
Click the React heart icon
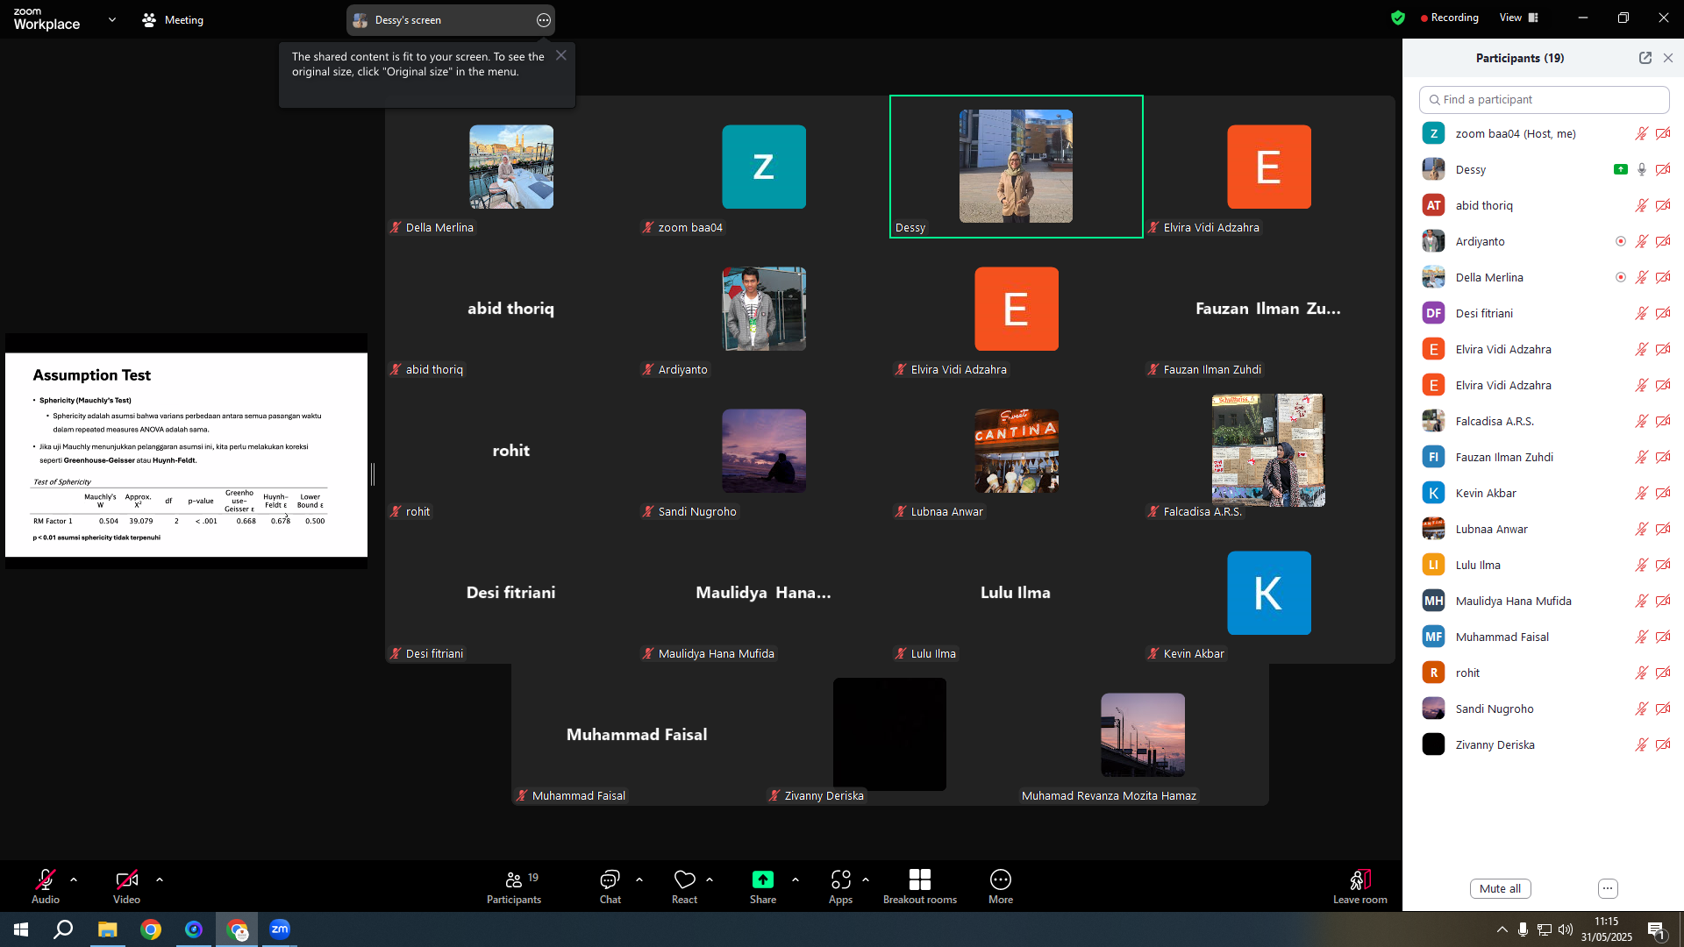click(684, 879)
